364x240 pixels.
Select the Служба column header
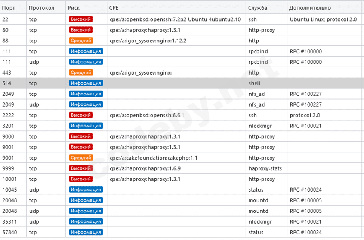pos(258,8)
